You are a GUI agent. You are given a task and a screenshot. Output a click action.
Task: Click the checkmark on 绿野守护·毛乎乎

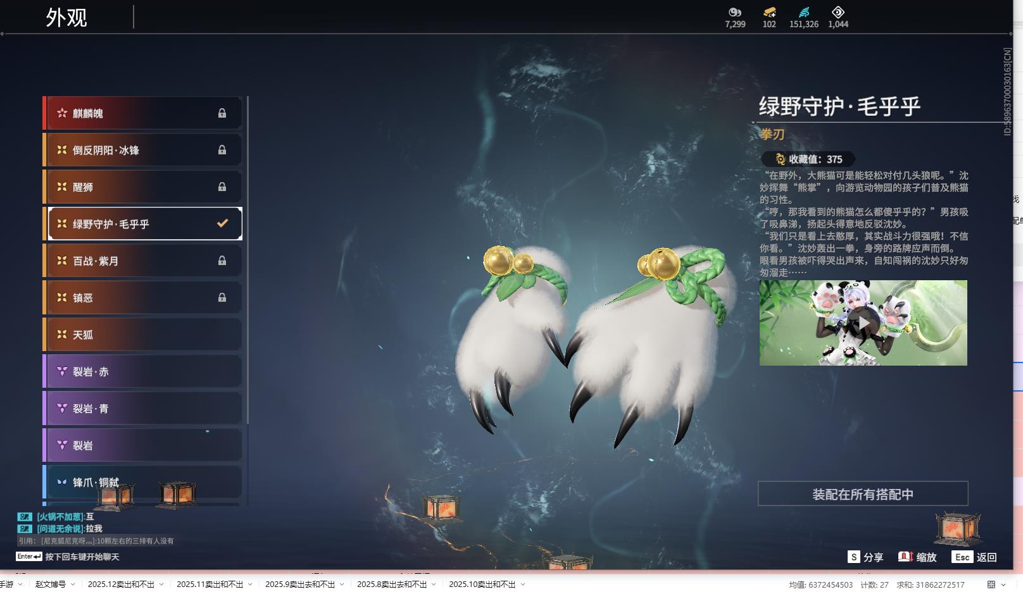point(222,223)
